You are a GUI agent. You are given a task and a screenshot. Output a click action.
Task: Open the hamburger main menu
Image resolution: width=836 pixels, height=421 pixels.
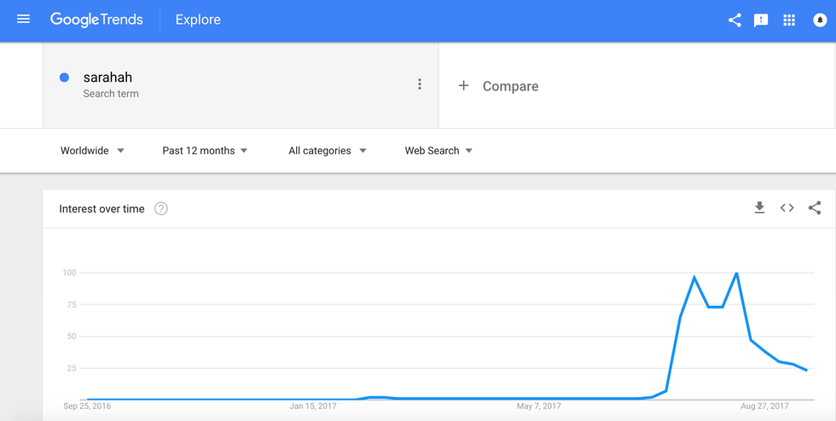(x=23, y=19)
